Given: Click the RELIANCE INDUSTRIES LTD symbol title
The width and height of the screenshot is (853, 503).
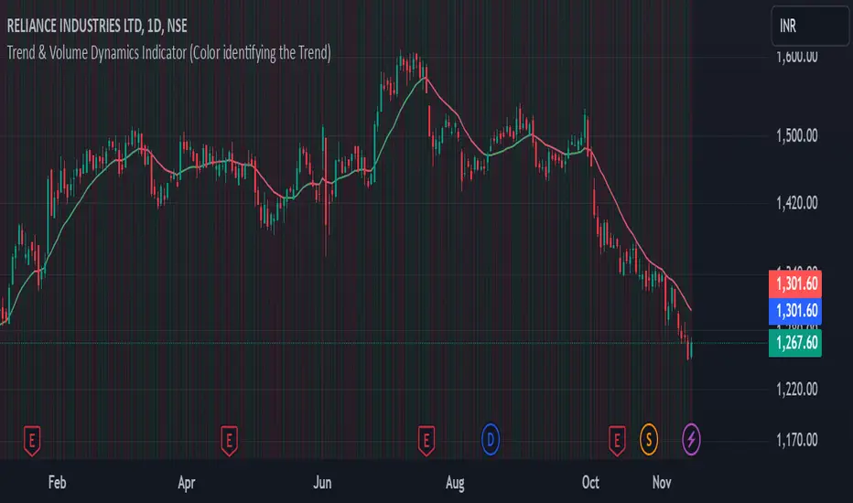Looking at the screenshot, I should pyautogui.click(x=97, y=26).
